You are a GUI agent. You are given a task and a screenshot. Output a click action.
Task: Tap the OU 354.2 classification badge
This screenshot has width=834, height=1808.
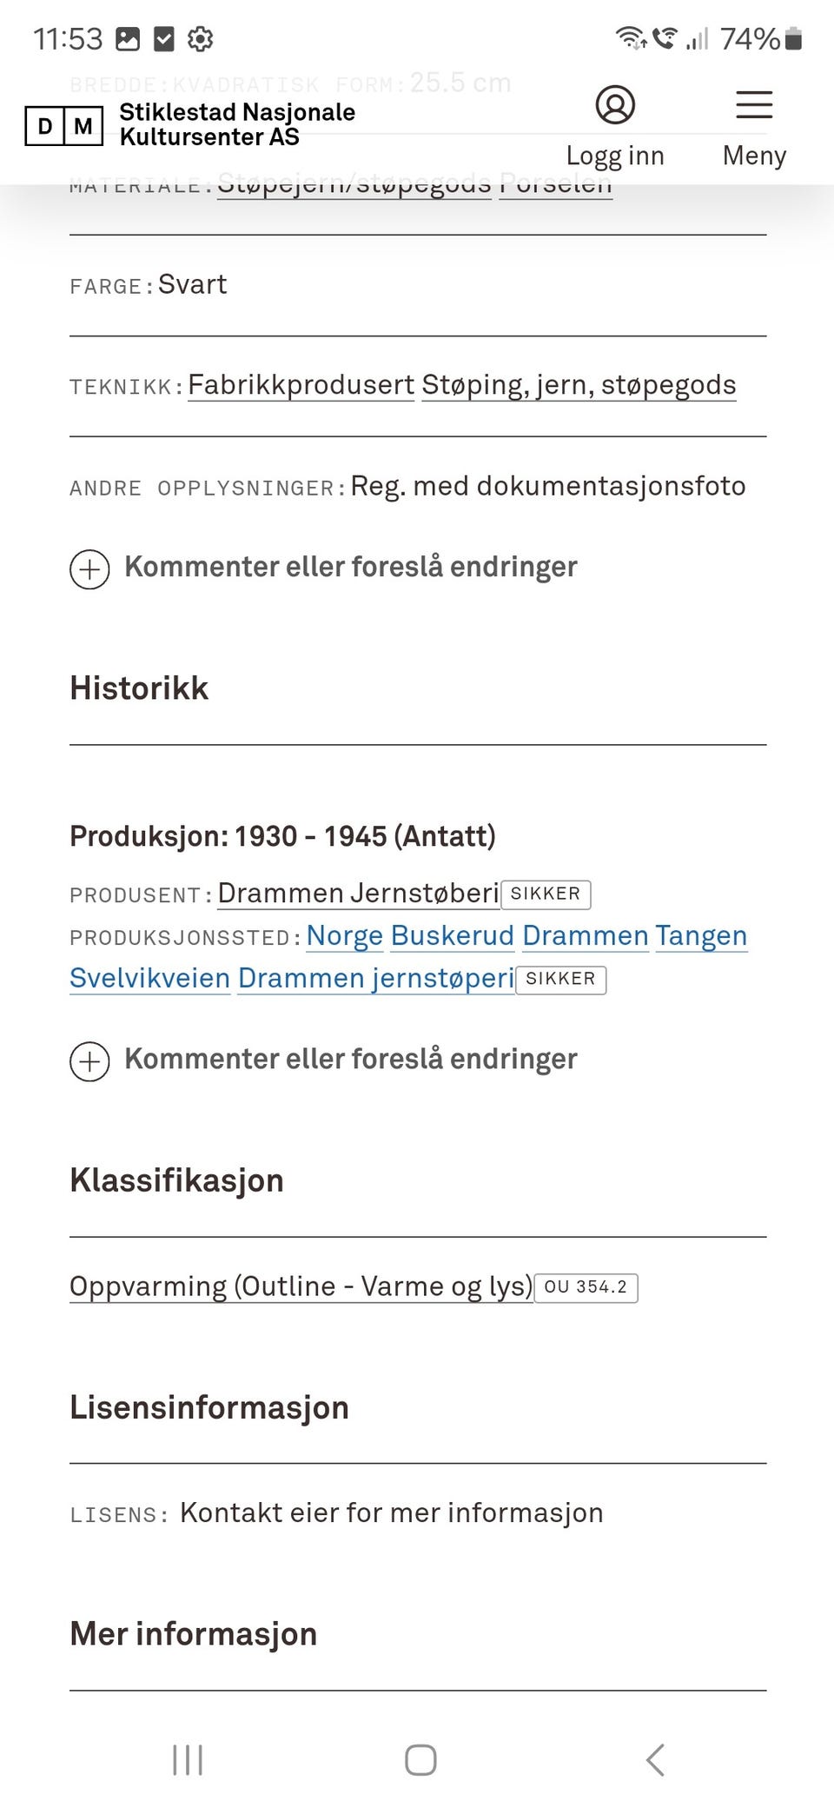click(586, 1287)
